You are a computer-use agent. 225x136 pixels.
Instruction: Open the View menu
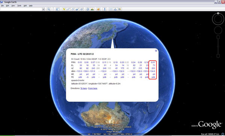[x=13, y=6]
